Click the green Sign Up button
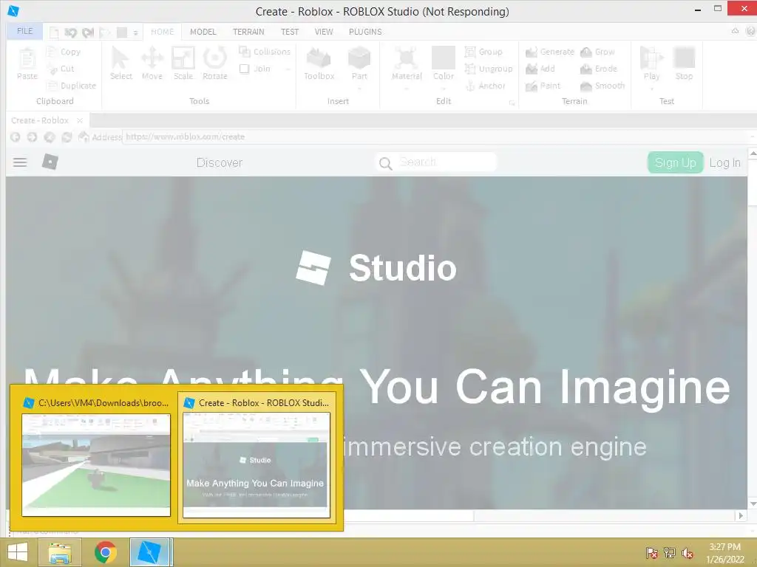 [675, 162]
